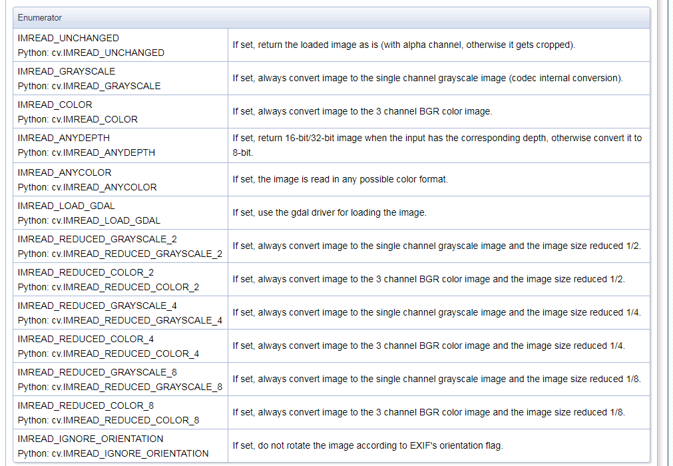This screenshot has height=466, width=673.
Task: Click the grayscale 'size reduced 1/2' description
Action: click(x=437, y=246)
